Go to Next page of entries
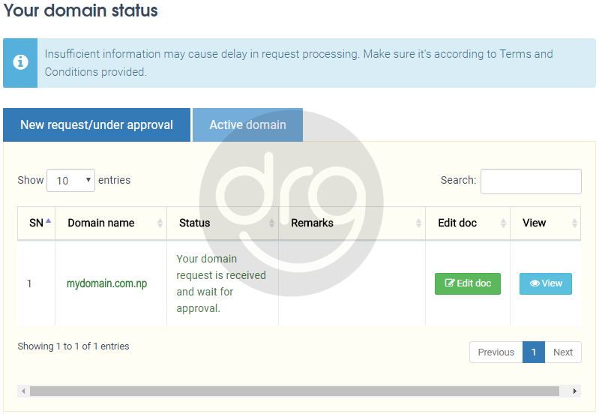This screenshot has width=599, height=414. (563, 352)
